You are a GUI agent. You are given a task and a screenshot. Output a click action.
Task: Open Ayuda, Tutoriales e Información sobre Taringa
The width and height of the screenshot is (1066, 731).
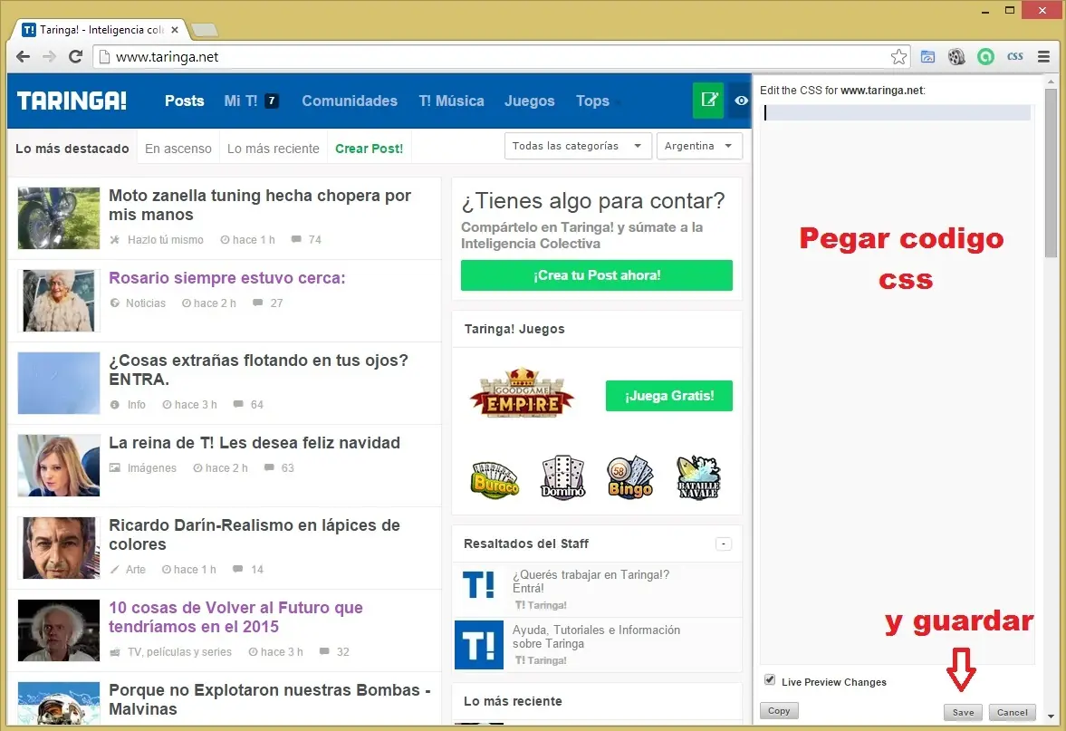[596, 637]
